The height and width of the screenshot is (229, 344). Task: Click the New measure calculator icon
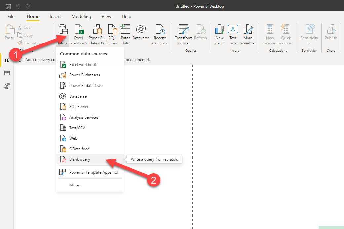tap(270, 29)
